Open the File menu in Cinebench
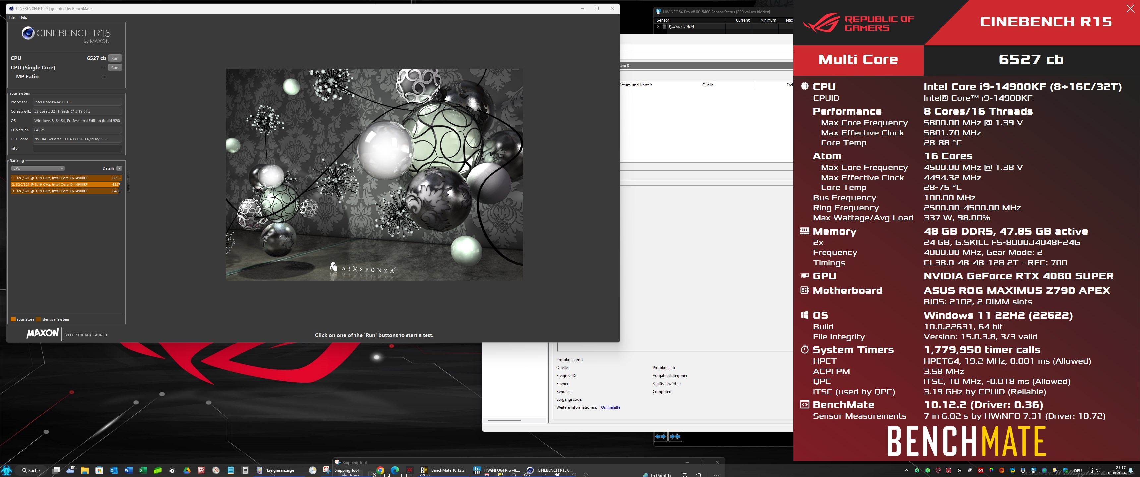 pos(12,17)
